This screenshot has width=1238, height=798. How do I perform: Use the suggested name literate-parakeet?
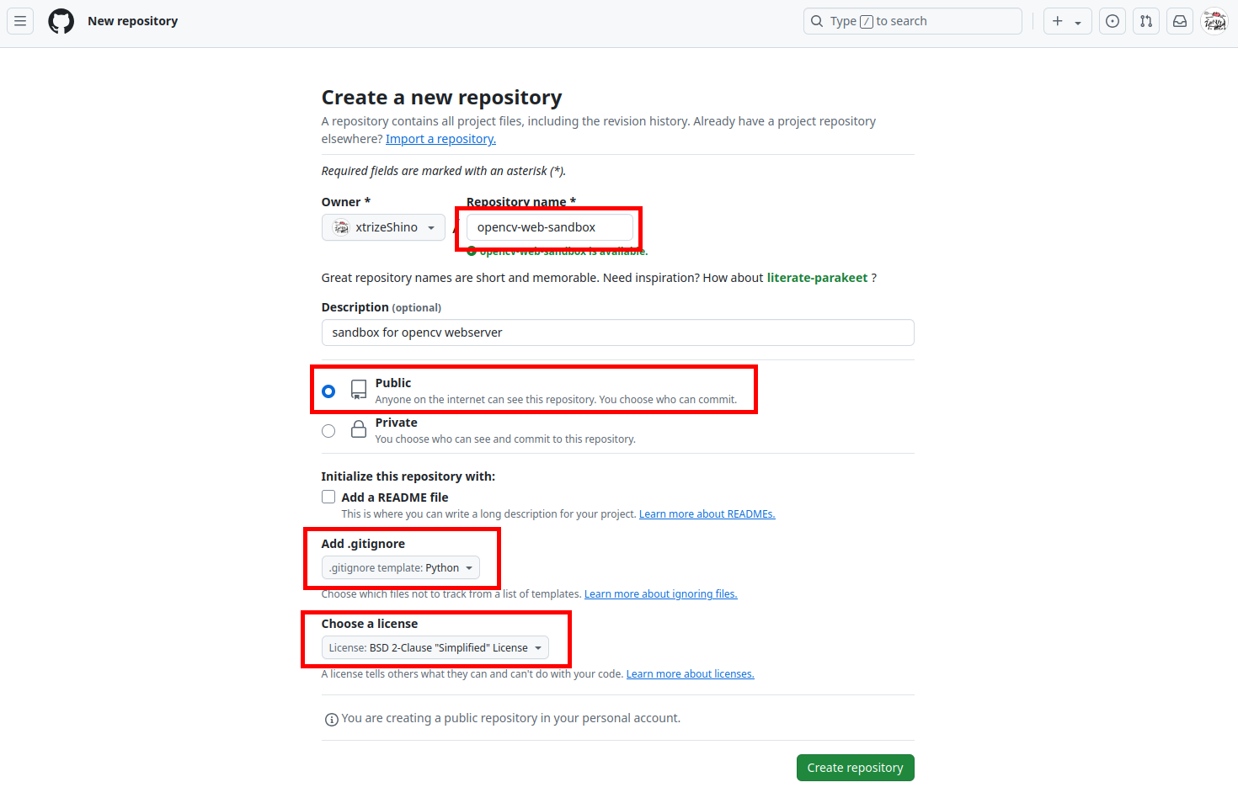[816, 277]
